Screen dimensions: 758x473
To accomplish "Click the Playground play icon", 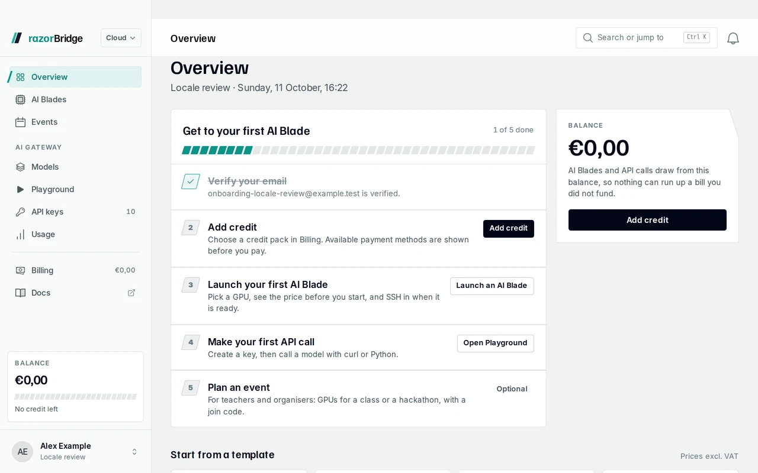I will point(21,189).
